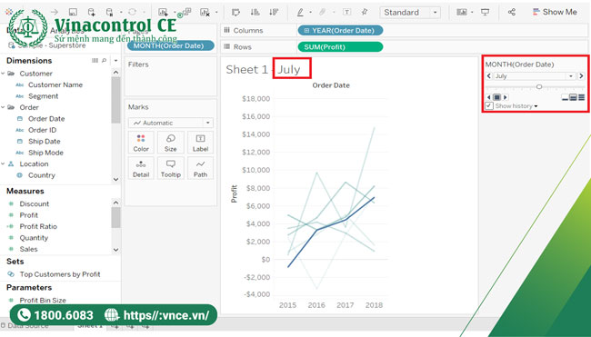Click the Fix Axes pin icon
Screen dimensions: 591x337
365,12
